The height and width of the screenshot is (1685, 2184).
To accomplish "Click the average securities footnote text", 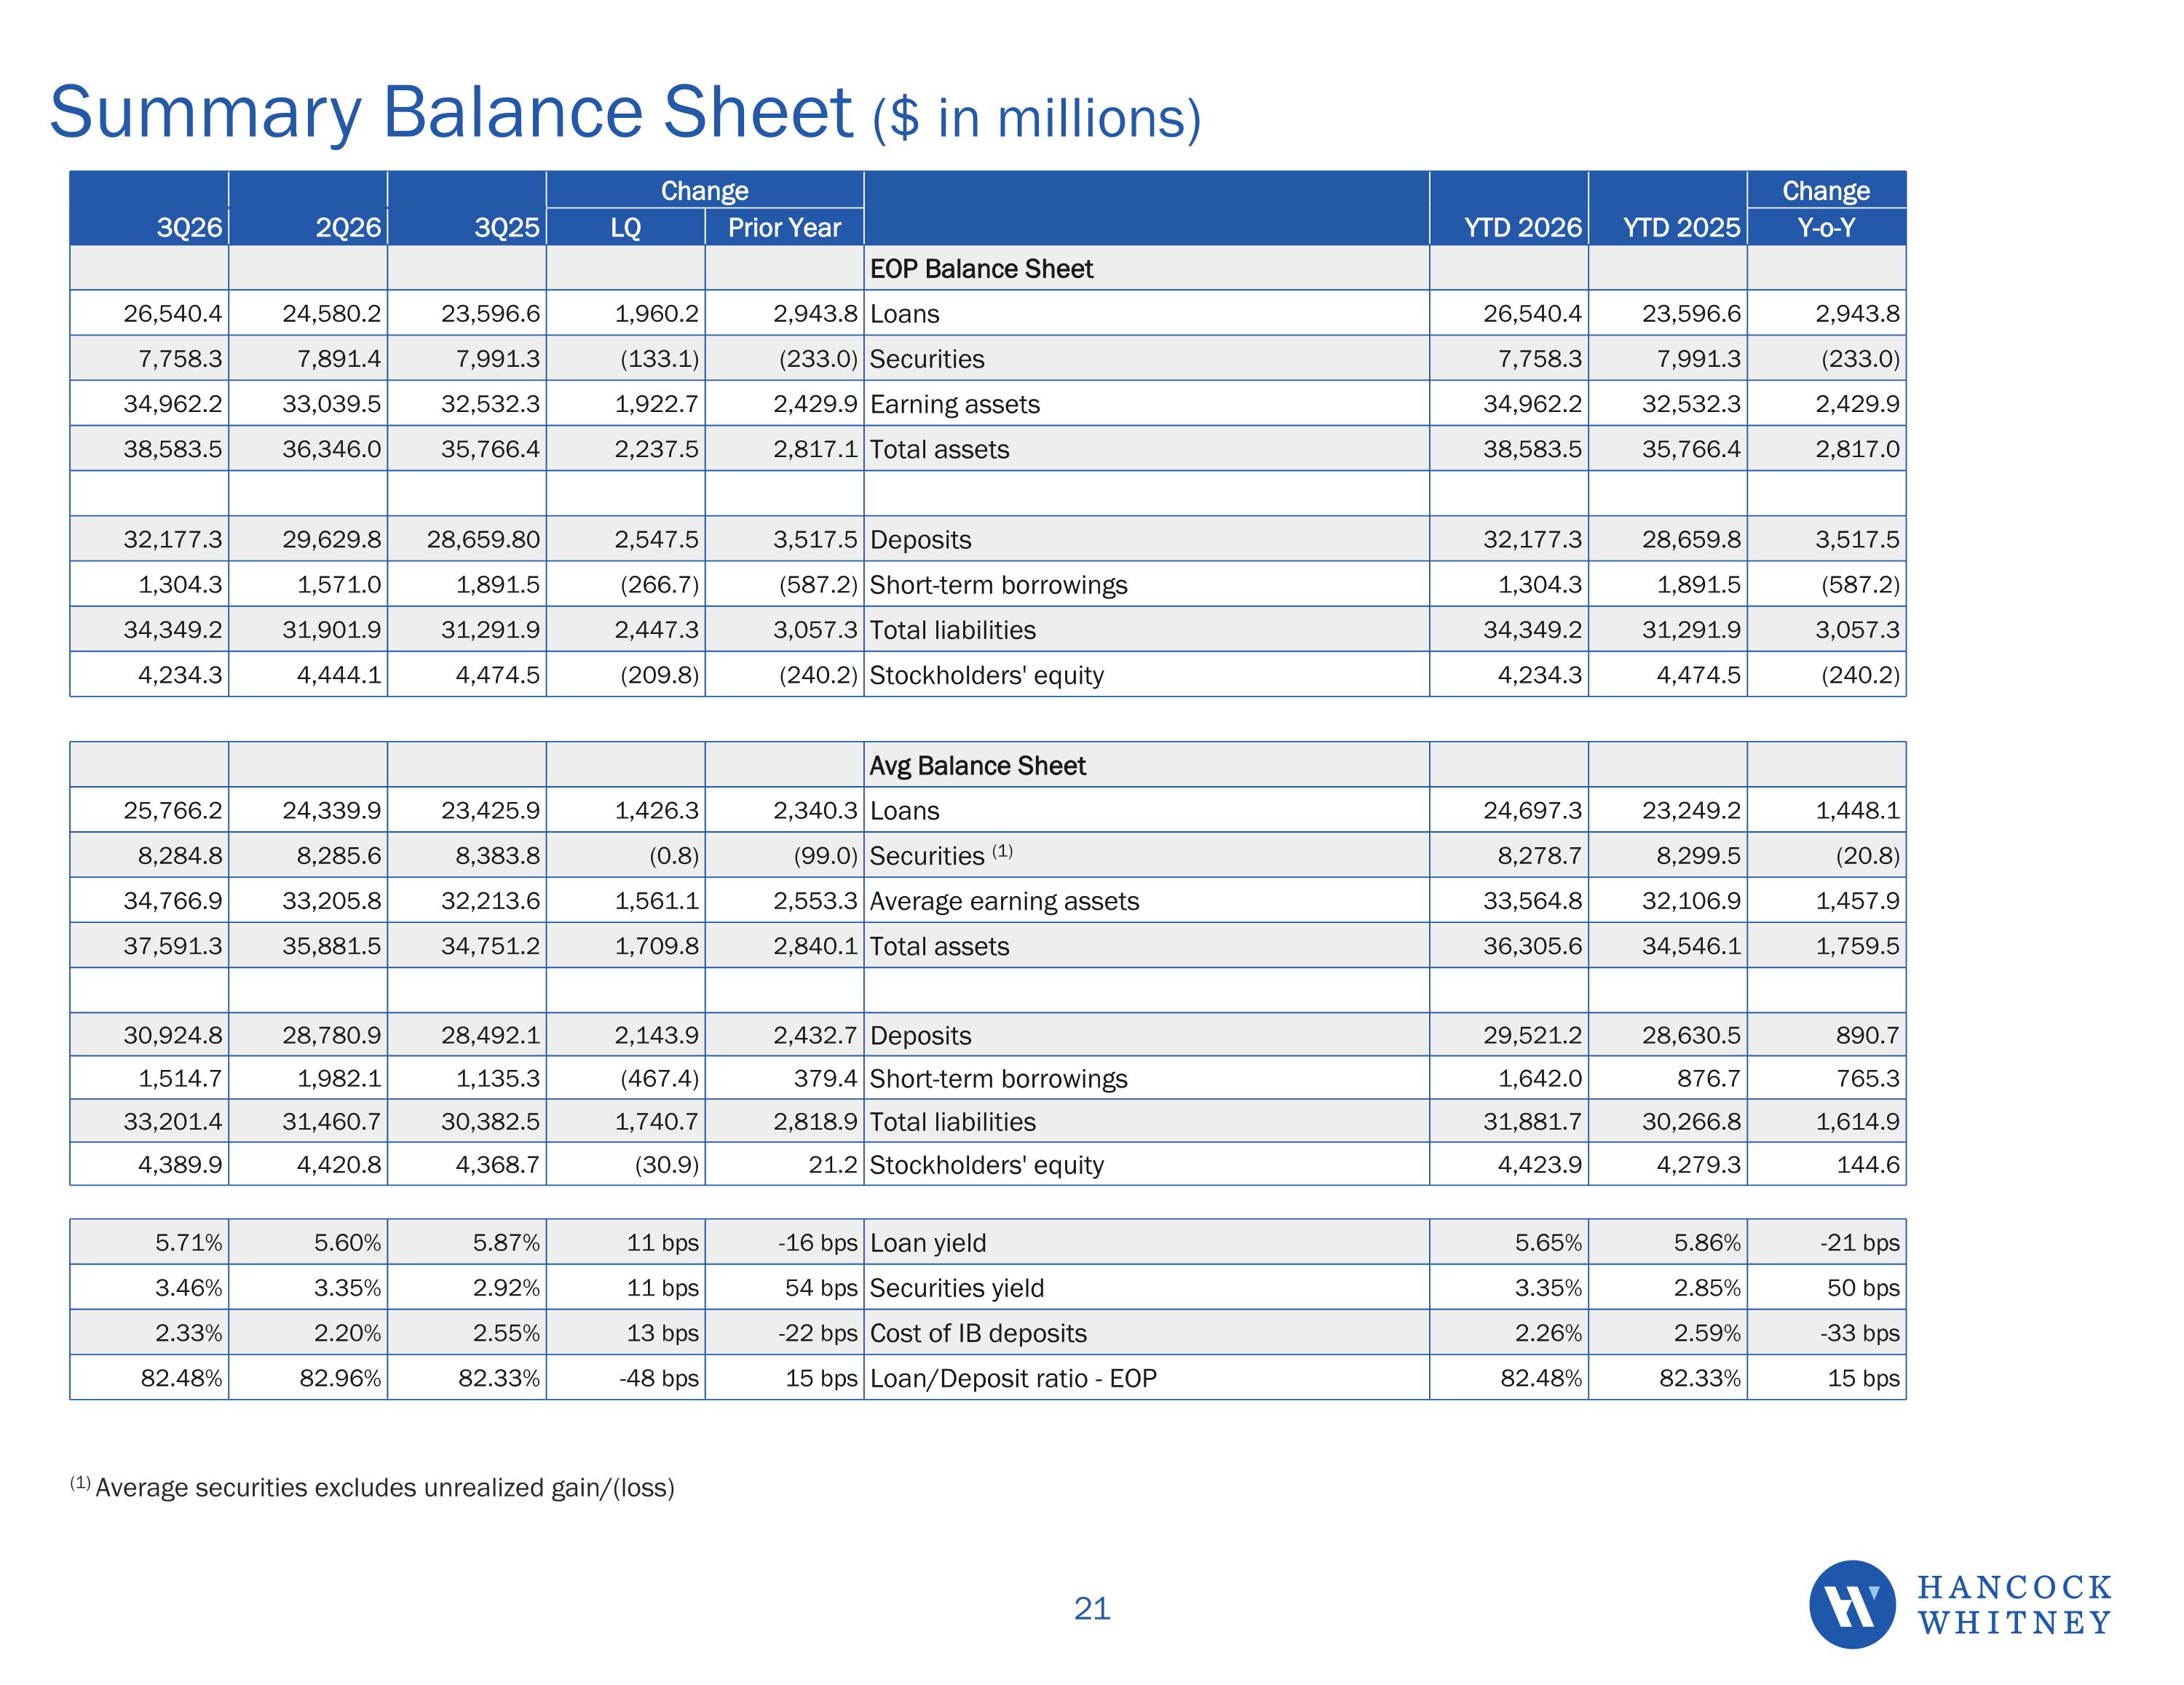I will [x=372, y=1486].
